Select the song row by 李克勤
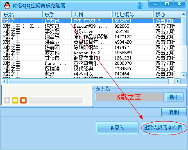188x150 pixels. coord(91,31)
